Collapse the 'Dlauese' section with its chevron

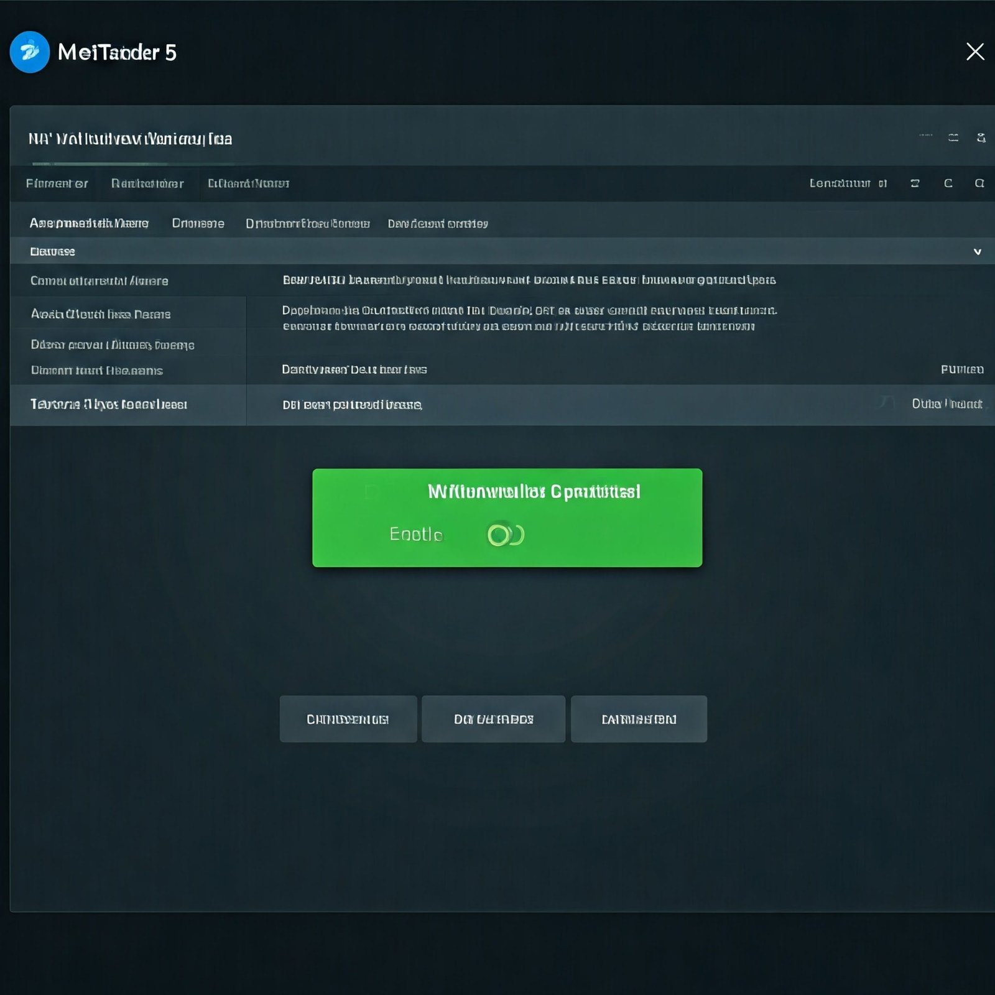tap(978, 252)
